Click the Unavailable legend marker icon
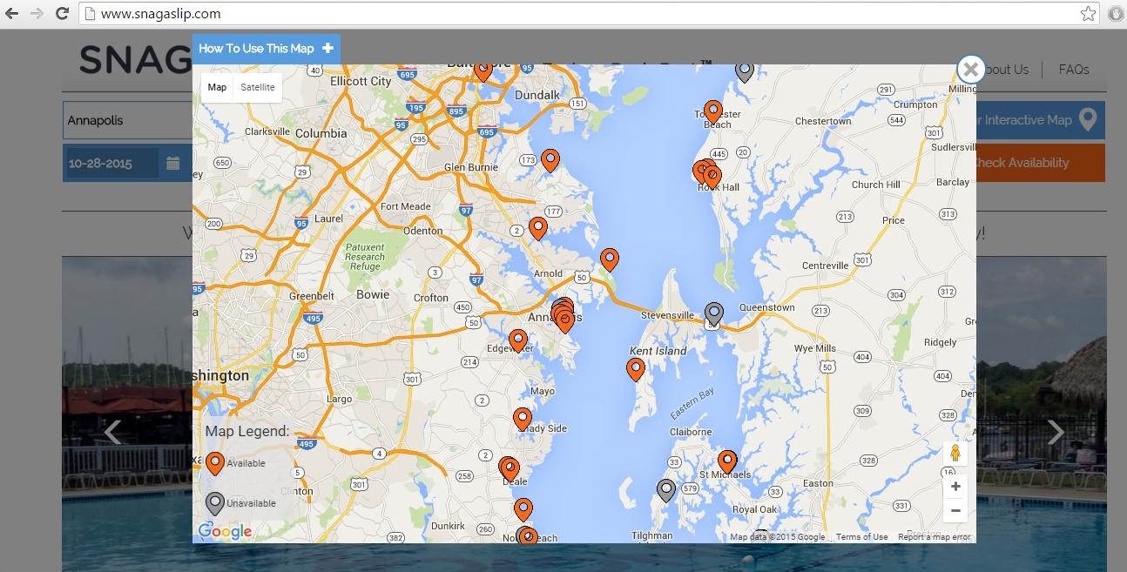 [x=214, y=503]
